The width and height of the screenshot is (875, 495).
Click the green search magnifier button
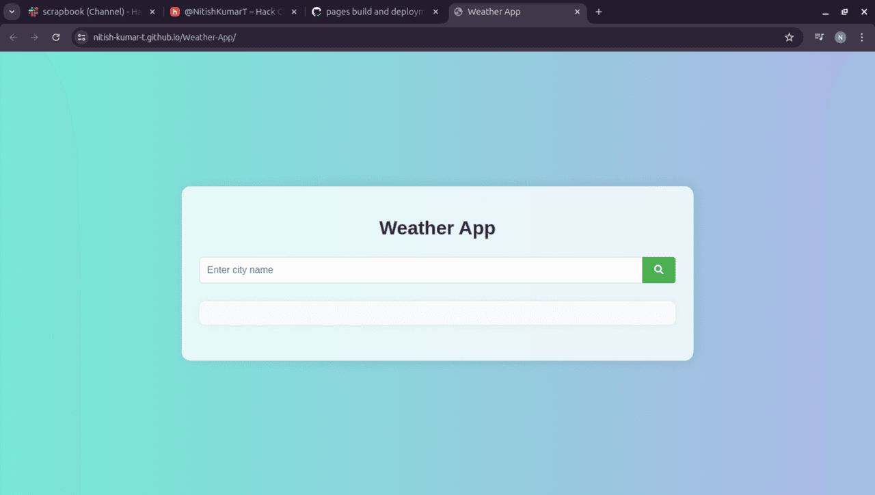(658, 270)
